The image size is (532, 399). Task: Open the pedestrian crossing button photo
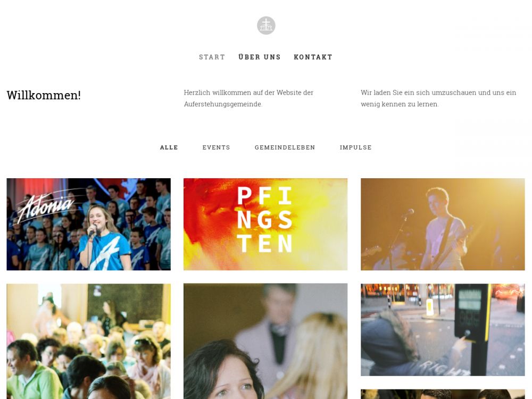point(443,330)
